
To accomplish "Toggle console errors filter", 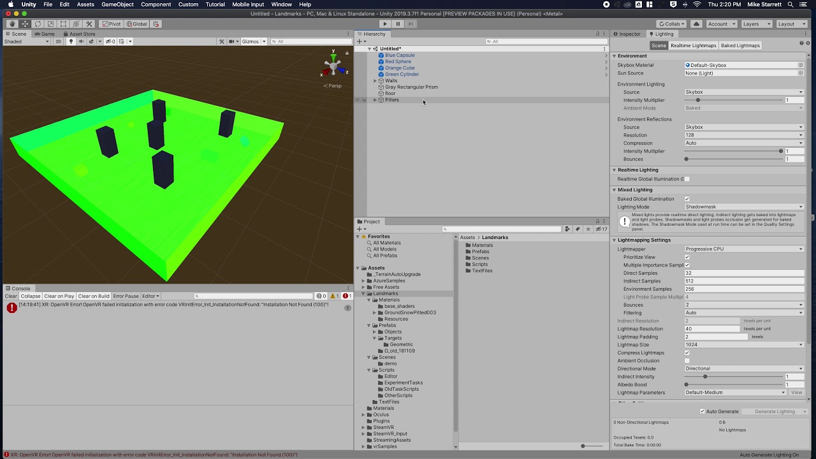I will [x=347, y=296].
